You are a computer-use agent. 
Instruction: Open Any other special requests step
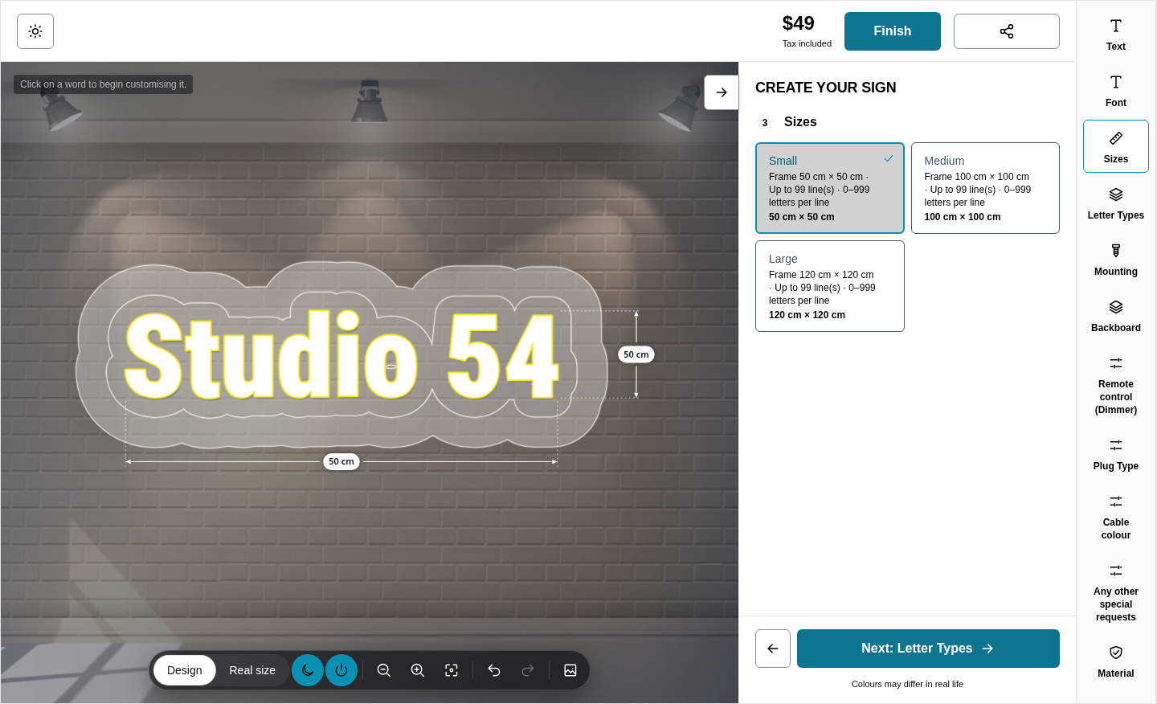[1116, 593]
